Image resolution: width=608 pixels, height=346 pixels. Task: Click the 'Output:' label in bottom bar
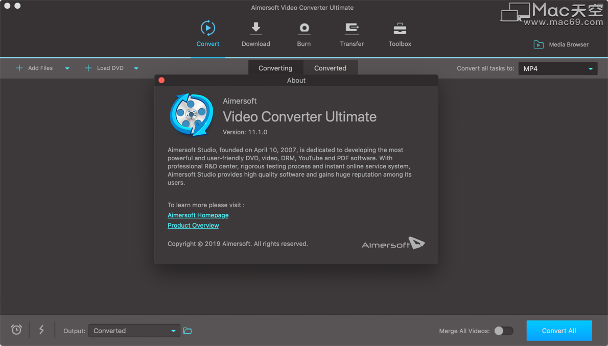click(74, 331)
